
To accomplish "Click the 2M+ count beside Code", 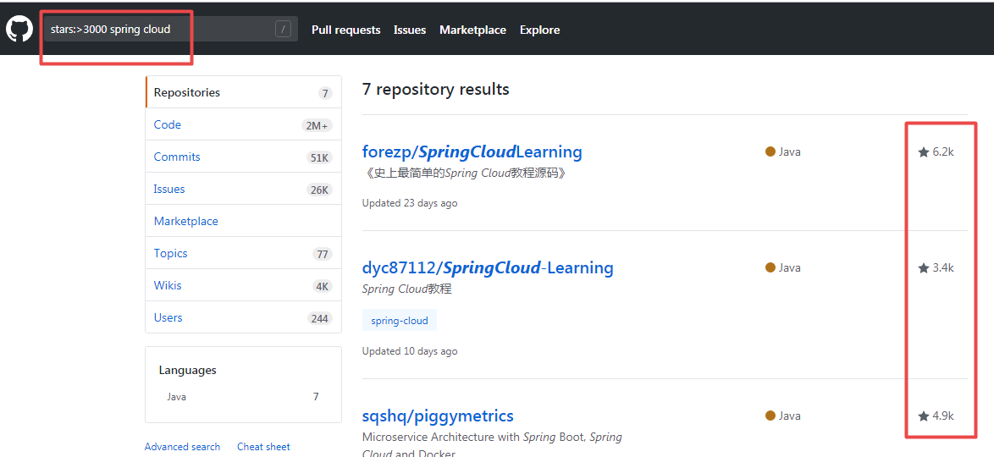I will pyautogui.click(x=316, y=125).
